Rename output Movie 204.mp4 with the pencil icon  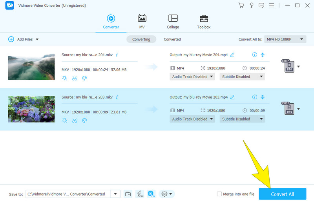[x=232, y=55]
